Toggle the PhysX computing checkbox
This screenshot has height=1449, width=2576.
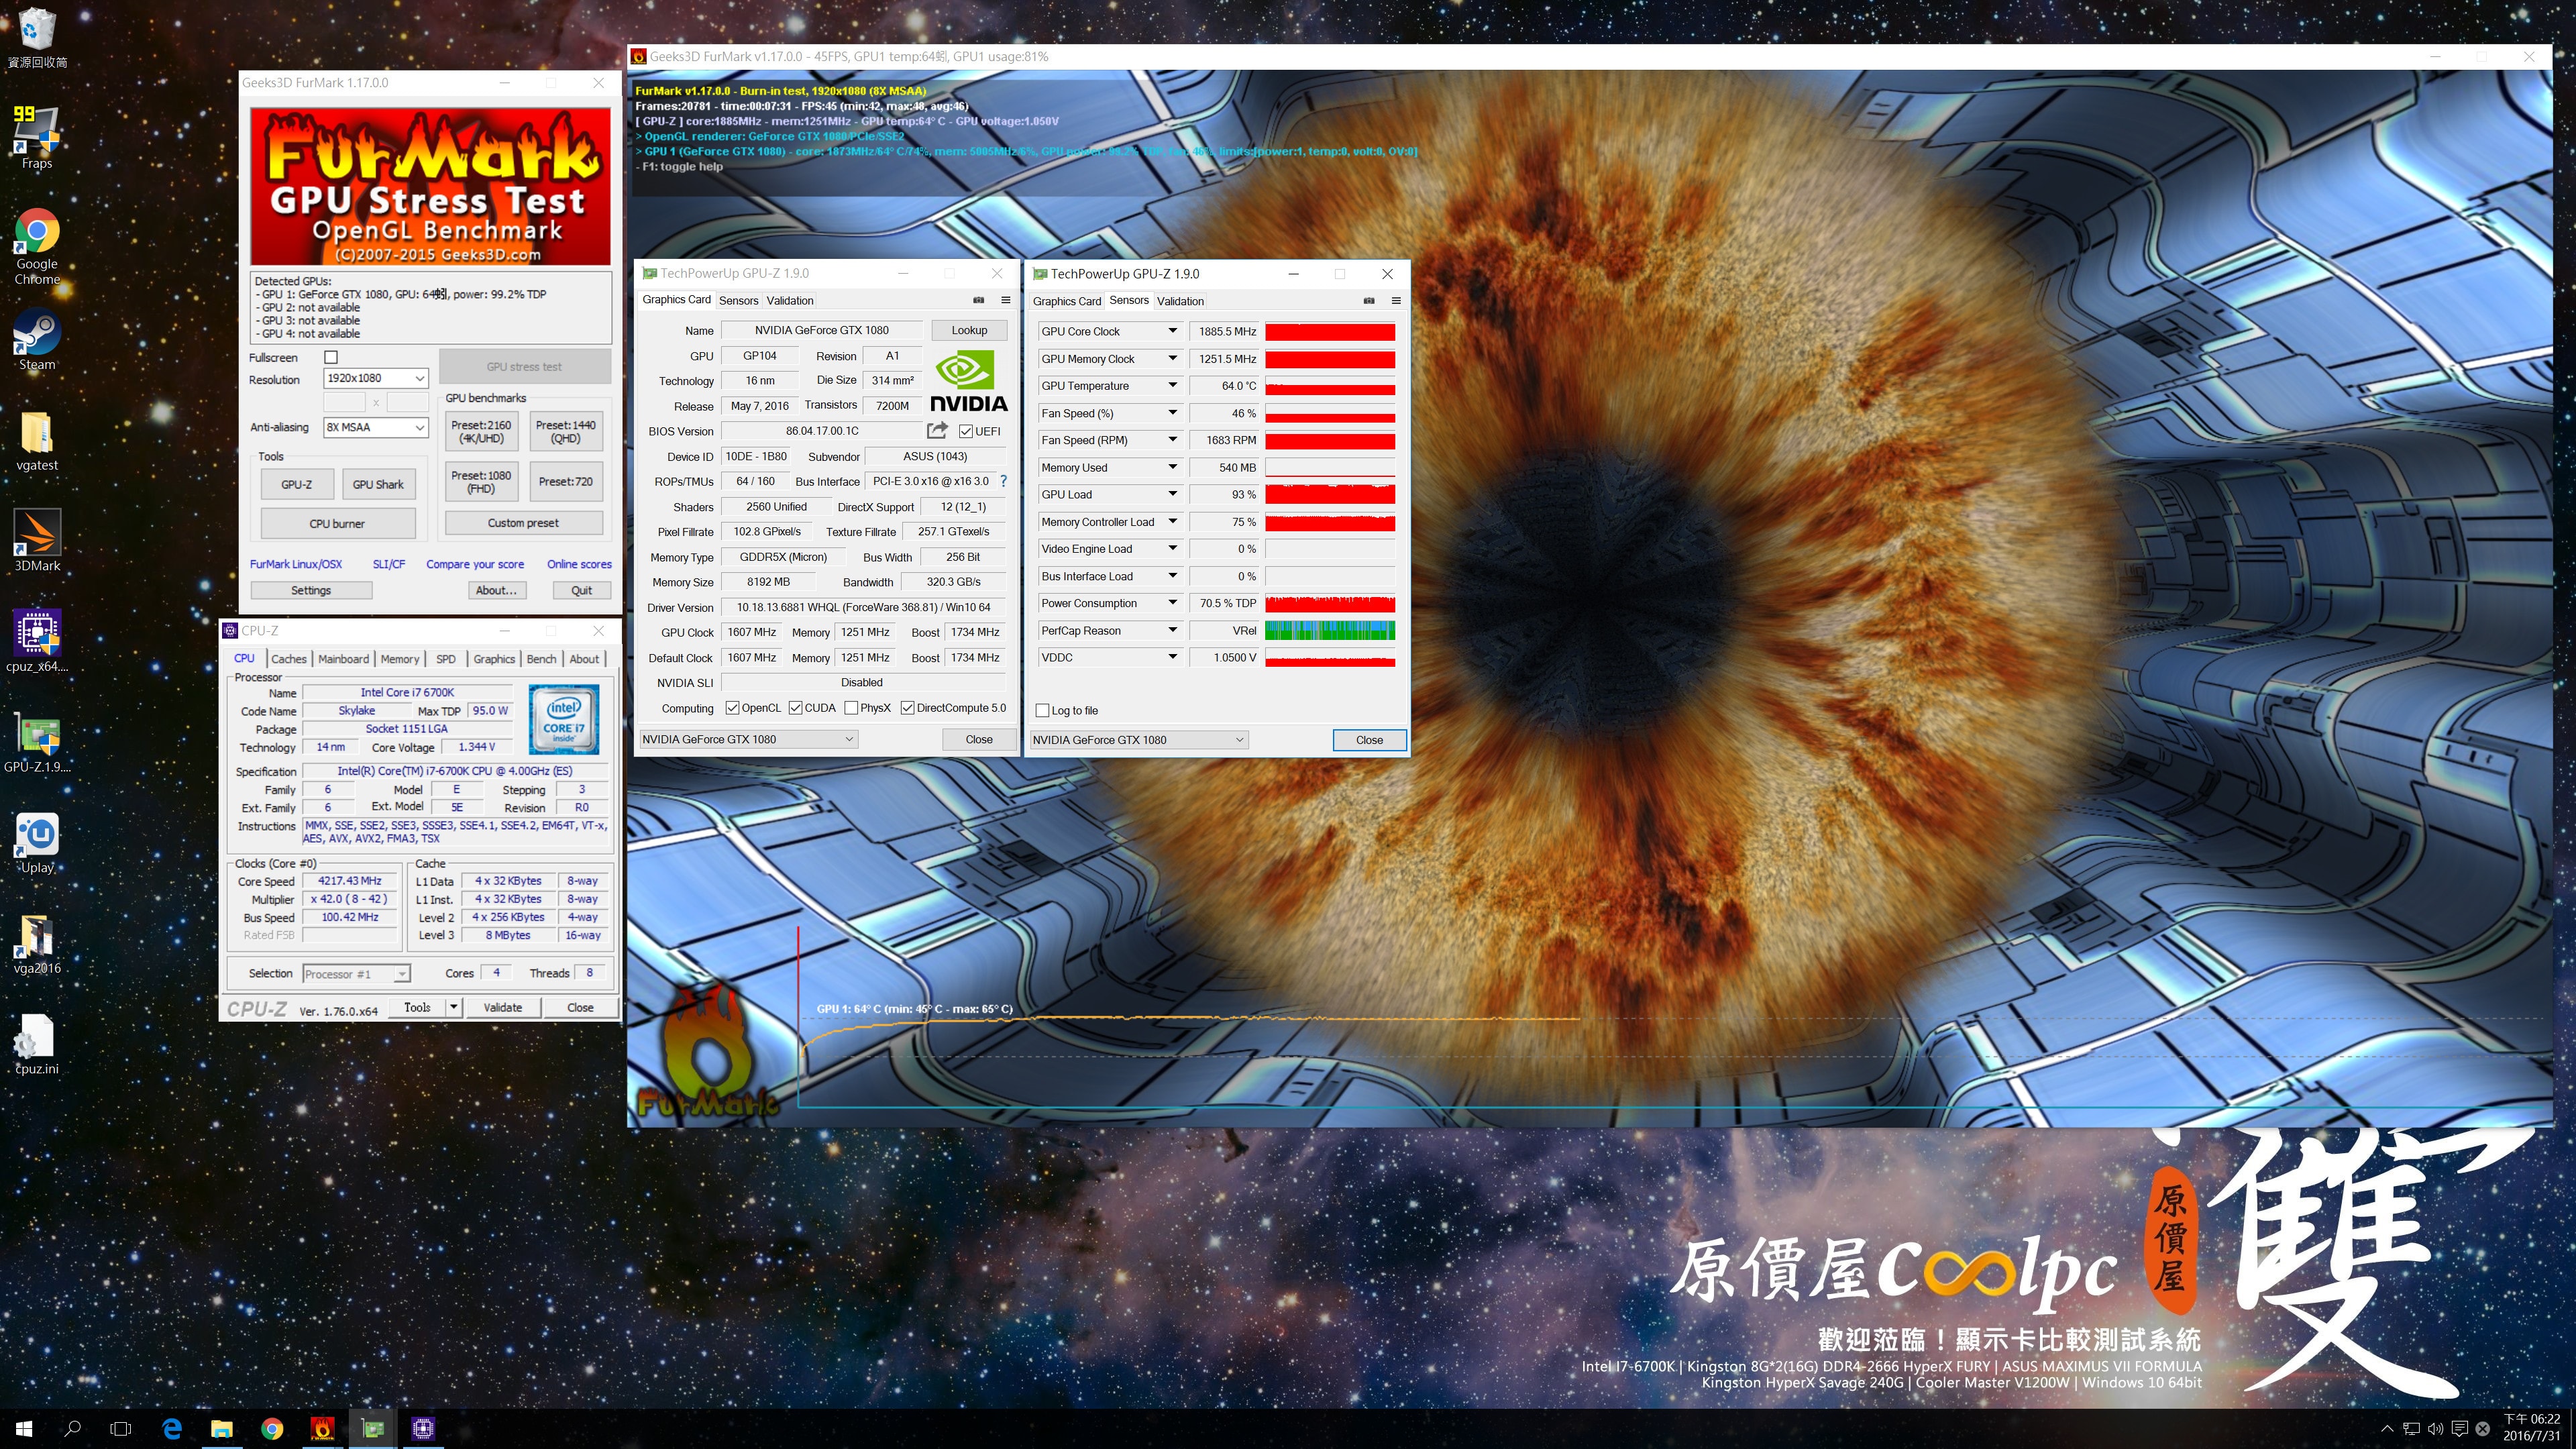(x=851, y=708)
